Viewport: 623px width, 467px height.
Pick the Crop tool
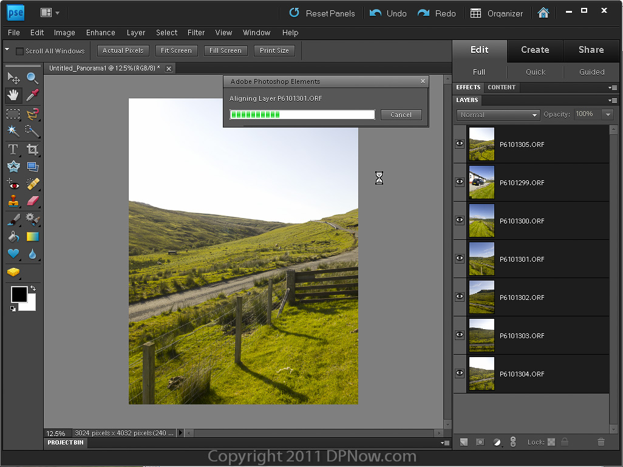pos(33,149)
